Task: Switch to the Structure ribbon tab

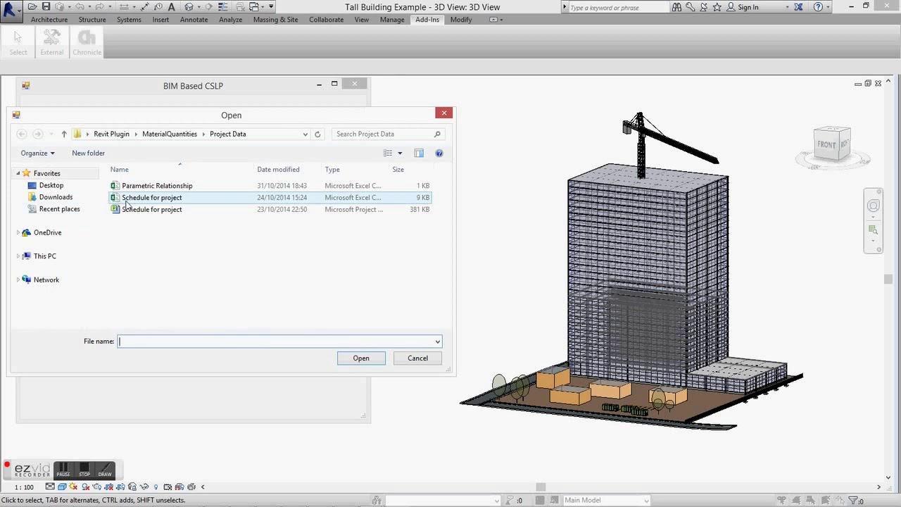Action: point(92,20)
